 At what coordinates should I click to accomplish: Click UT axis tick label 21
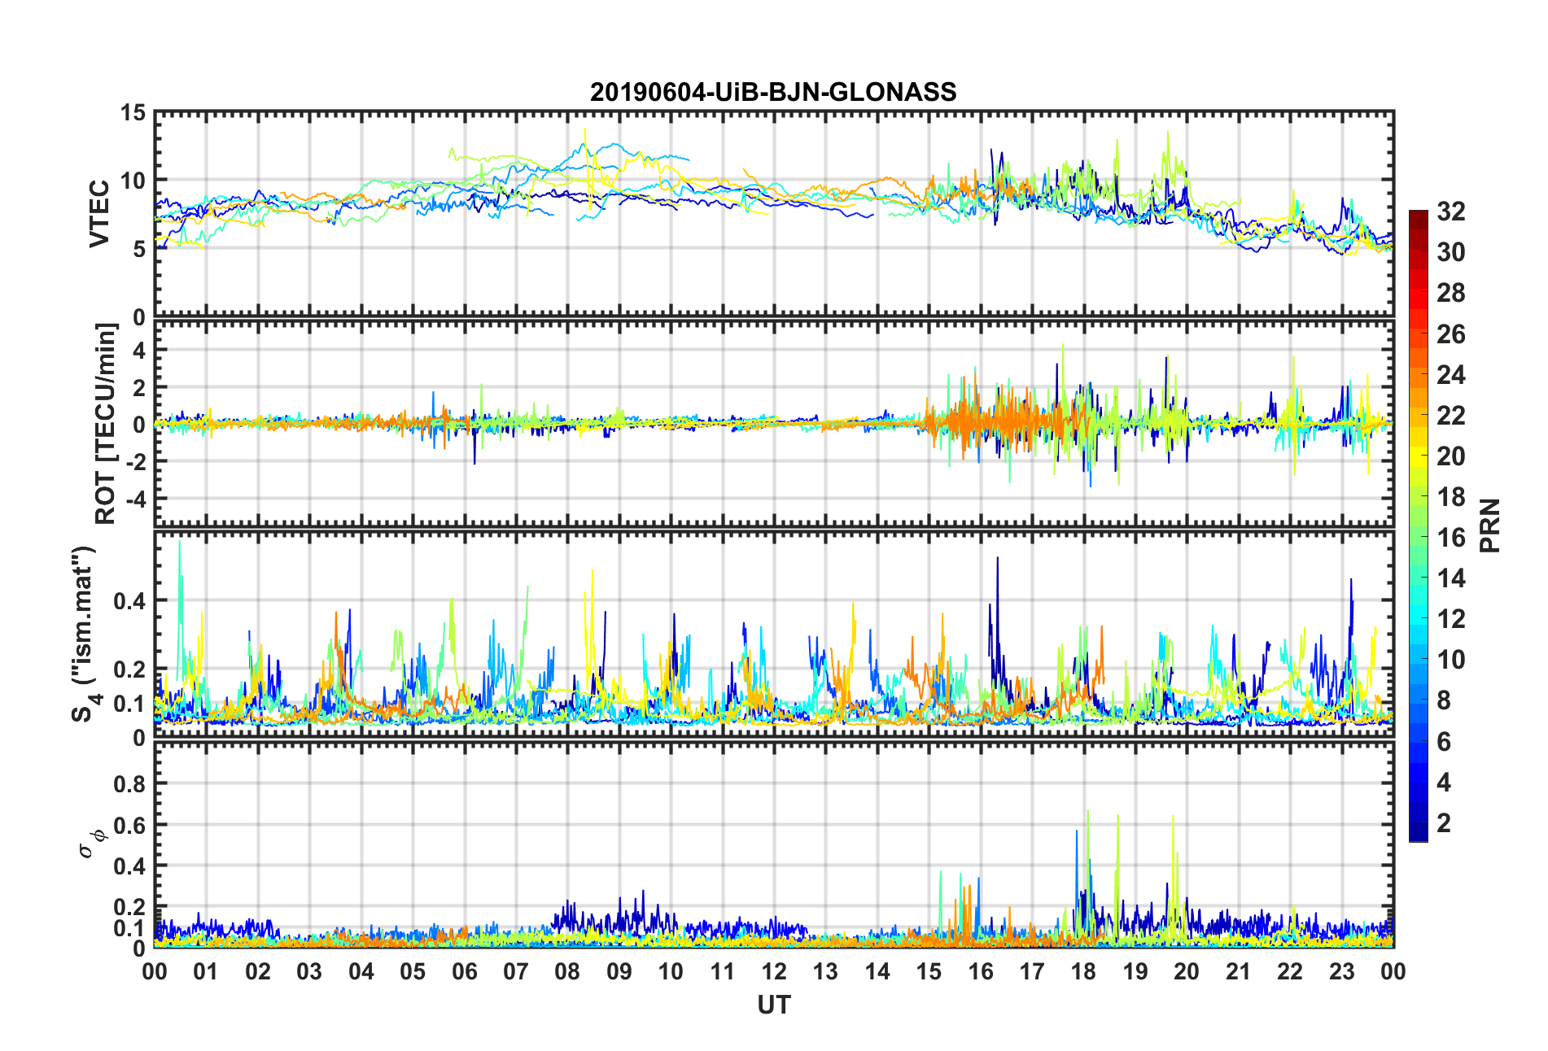(x=1239, y=972)
